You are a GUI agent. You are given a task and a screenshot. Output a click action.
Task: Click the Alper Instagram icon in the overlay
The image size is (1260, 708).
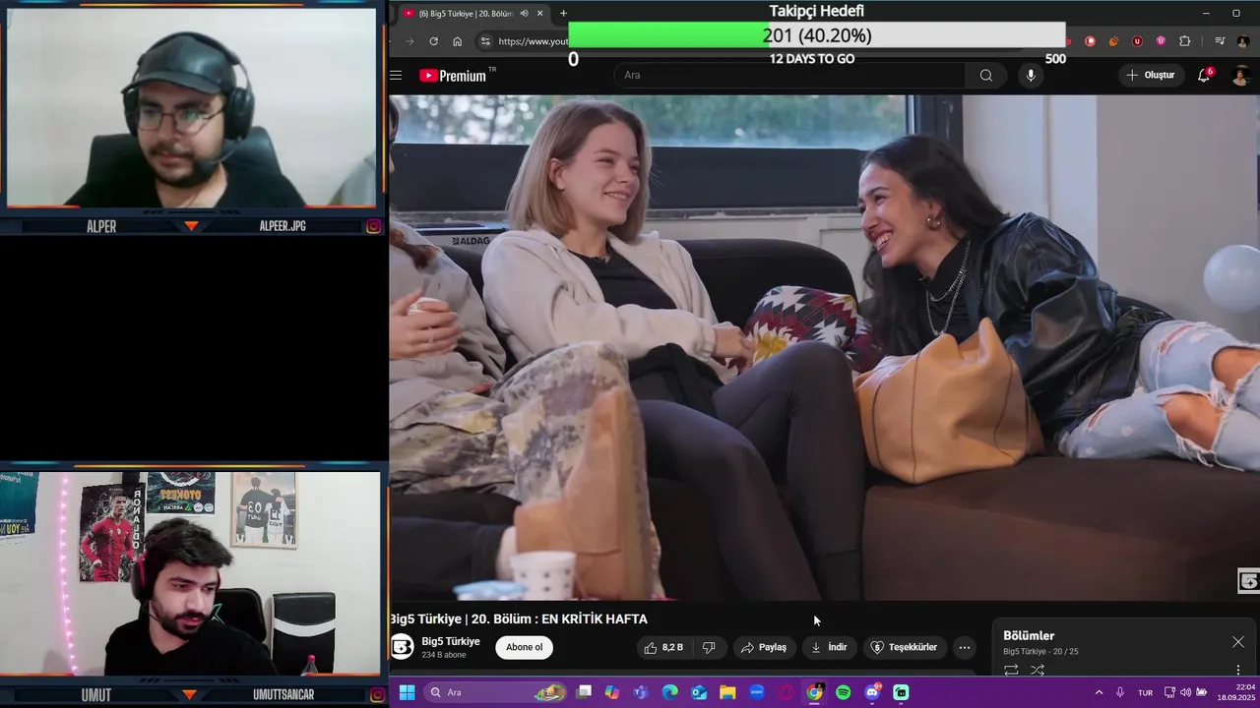tap(374, 226)
